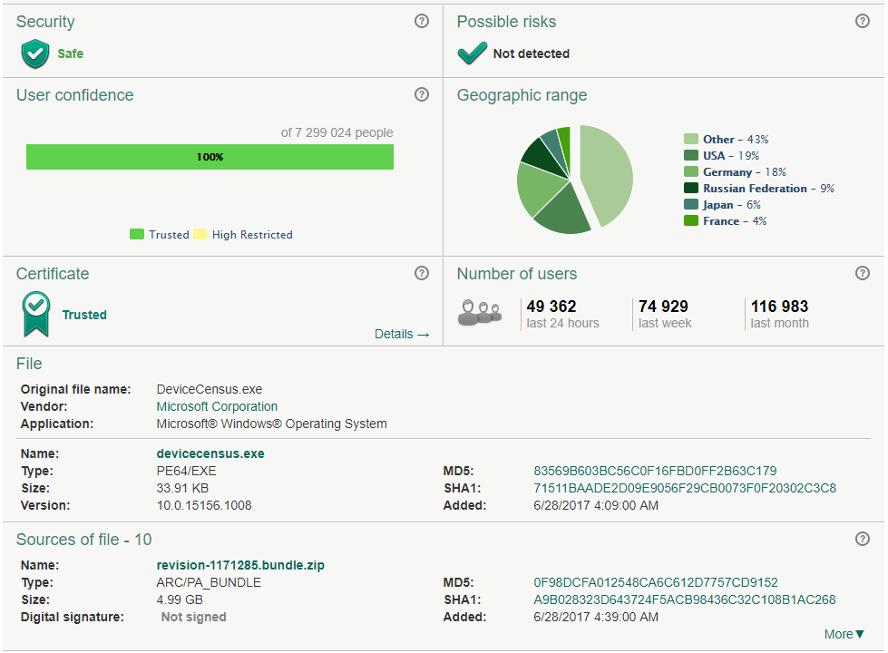Click the green Safe shield icon
This screenshot has height=653, width=888.
point(34,54)
